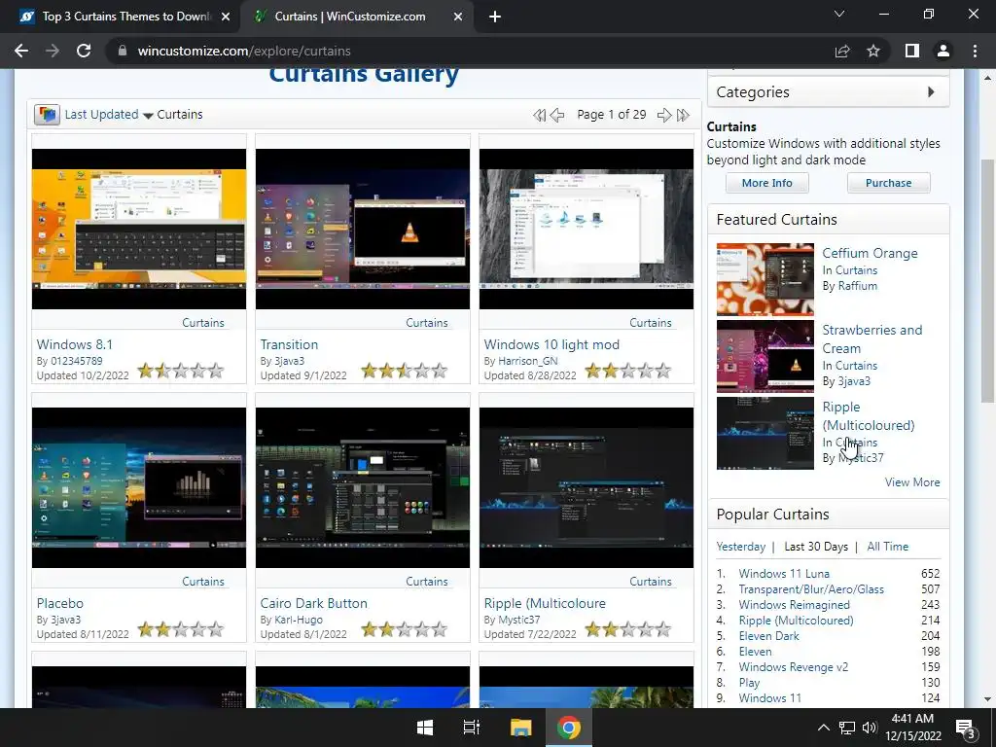Open Transparent/Blur/Aero/Glass popular link
The image size is (996, 747).
point(811,589)
